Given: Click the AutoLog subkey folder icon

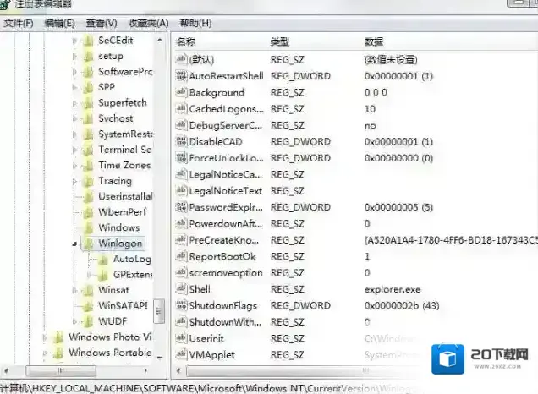Looking at the screenshot, I should click(x=103, y=260).
